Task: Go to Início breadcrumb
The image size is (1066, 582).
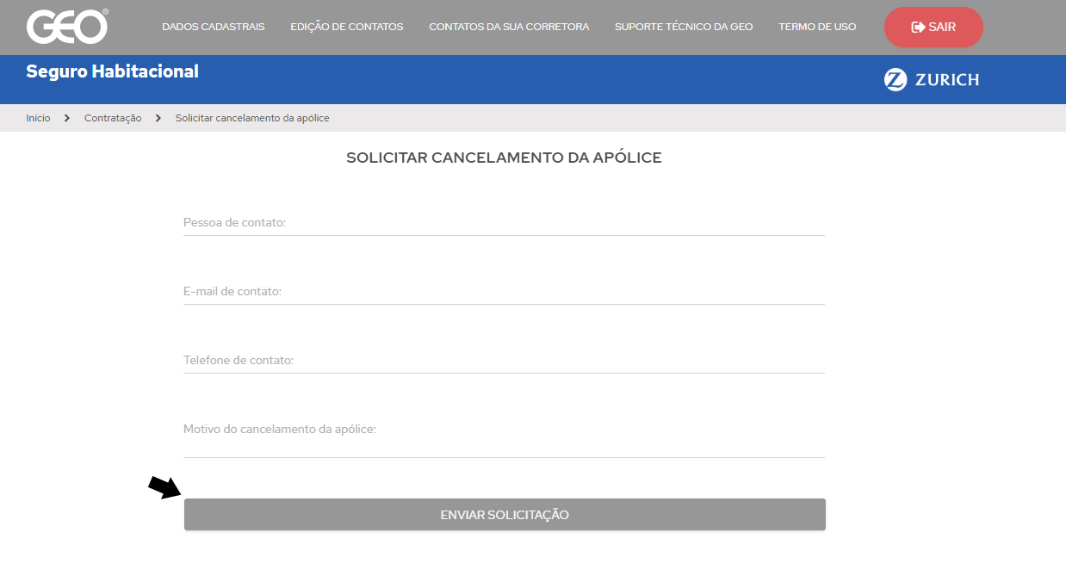Action: [38, 118]
